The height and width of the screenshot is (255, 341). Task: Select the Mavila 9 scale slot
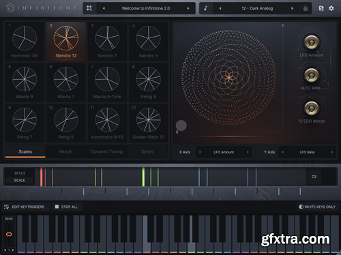25,82
